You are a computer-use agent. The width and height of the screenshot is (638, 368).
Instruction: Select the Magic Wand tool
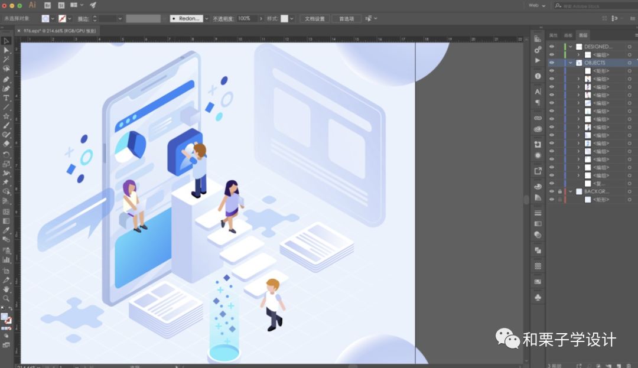point(6,60)
